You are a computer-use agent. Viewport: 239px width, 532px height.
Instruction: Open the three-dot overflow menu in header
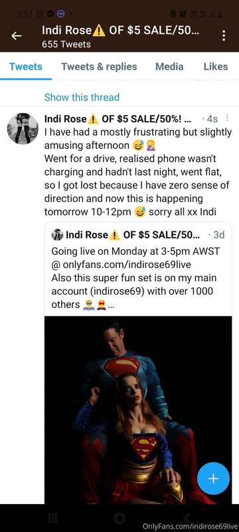pyautogui.click(x=224, y=36)
